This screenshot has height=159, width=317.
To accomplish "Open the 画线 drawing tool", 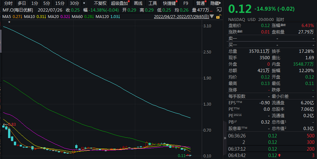I will point(138,3).
